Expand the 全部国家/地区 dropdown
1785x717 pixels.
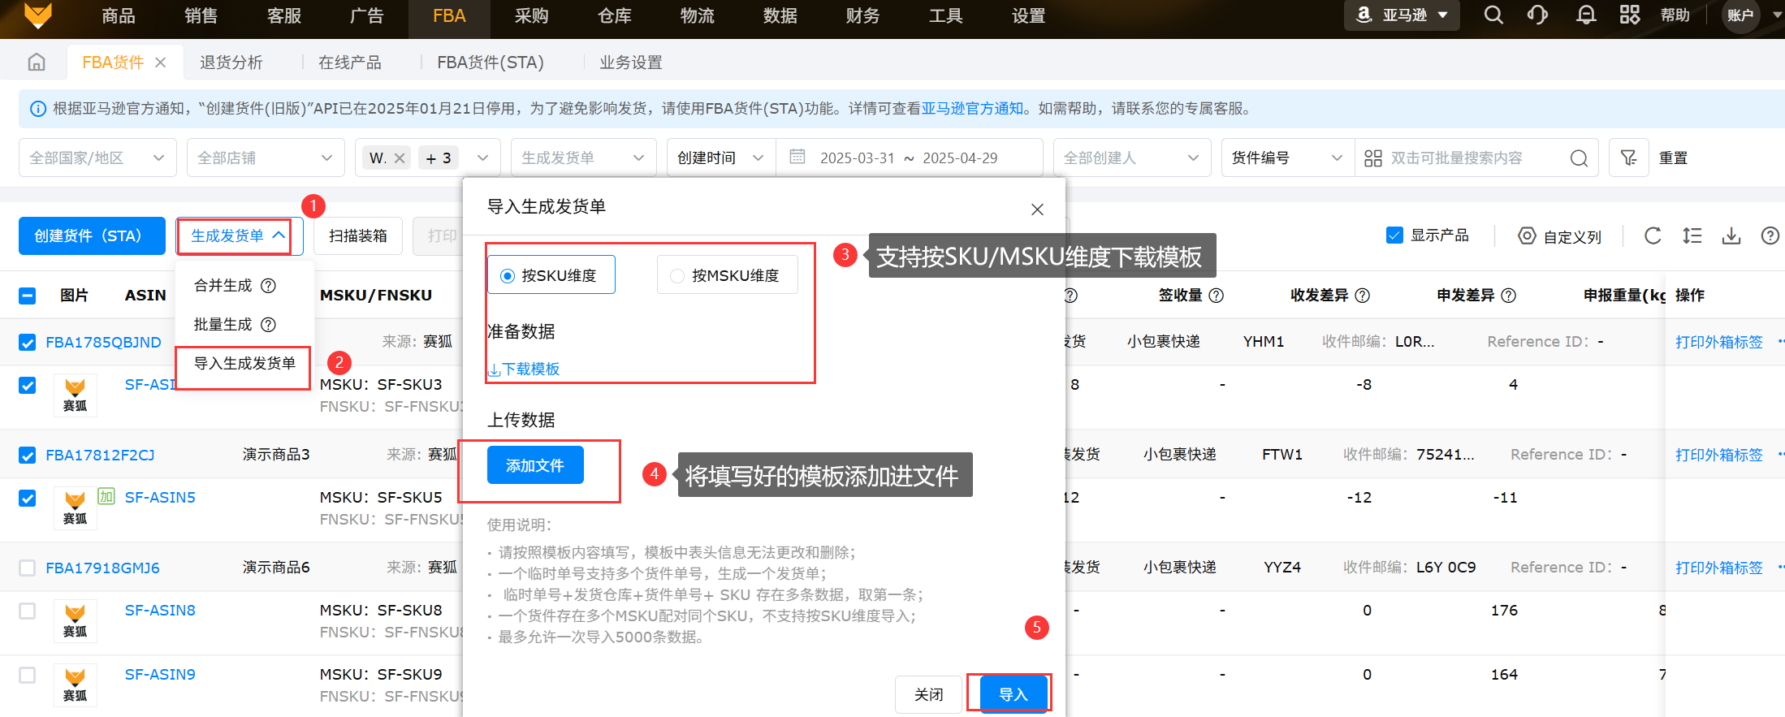[97, 158]
